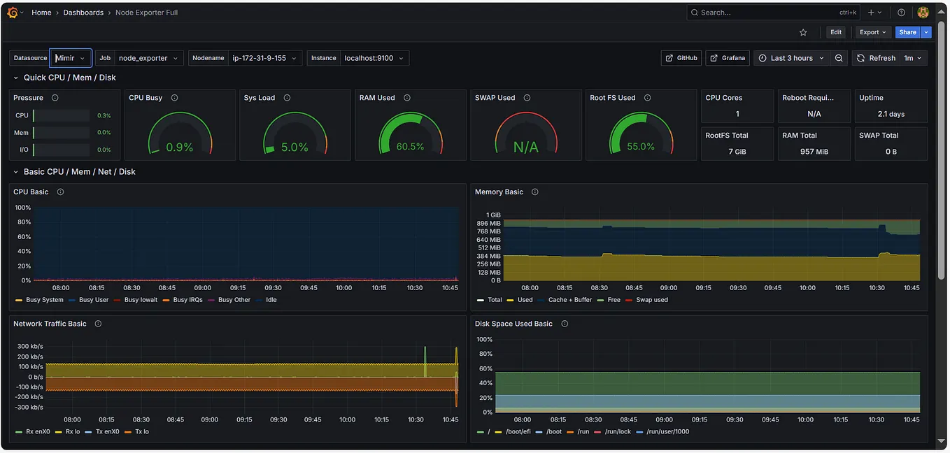Open the user profile avatar
The height and width of the screenshot is (453, 950).
[x=922, y=12]
